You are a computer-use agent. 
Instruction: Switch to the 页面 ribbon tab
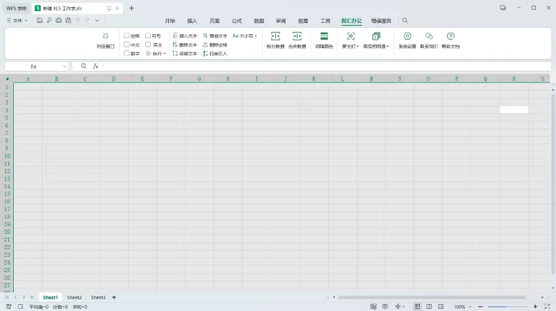point(215,21)
